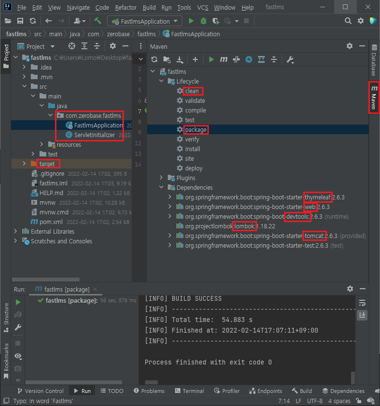380x406 pixels.
Task: Navigate back arrow in toolbar
Action: (x=48, y=21)
